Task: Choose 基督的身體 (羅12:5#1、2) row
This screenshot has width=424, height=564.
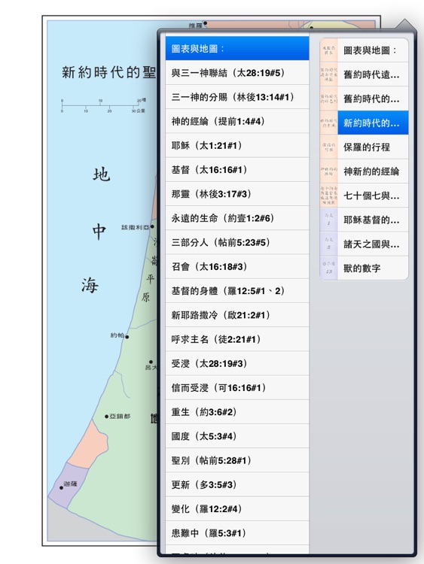Action: (237, 291)
